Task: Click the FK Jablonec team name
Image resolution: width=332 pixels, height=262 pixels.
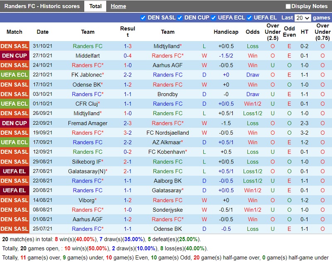Action: pyautogui.click(x=87, y=75)
